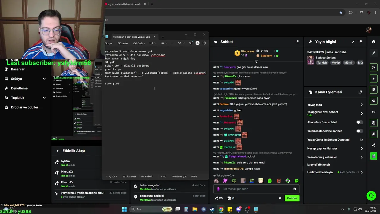Open the list format dropdown in Notepad
The width and height of the screenshot is (380, 214).
pos(164,43)
